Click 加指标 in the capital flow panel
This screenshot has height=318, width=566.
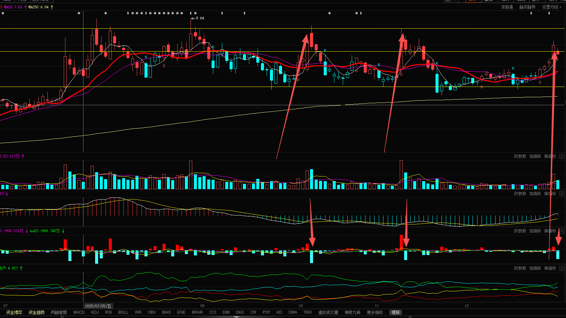[x=535, y=231]
